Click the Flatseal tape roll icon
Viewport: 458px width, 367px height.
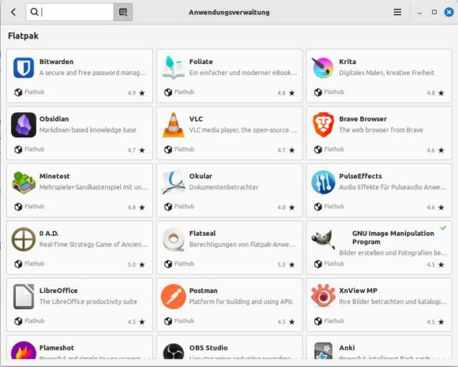tap(174, 239)
